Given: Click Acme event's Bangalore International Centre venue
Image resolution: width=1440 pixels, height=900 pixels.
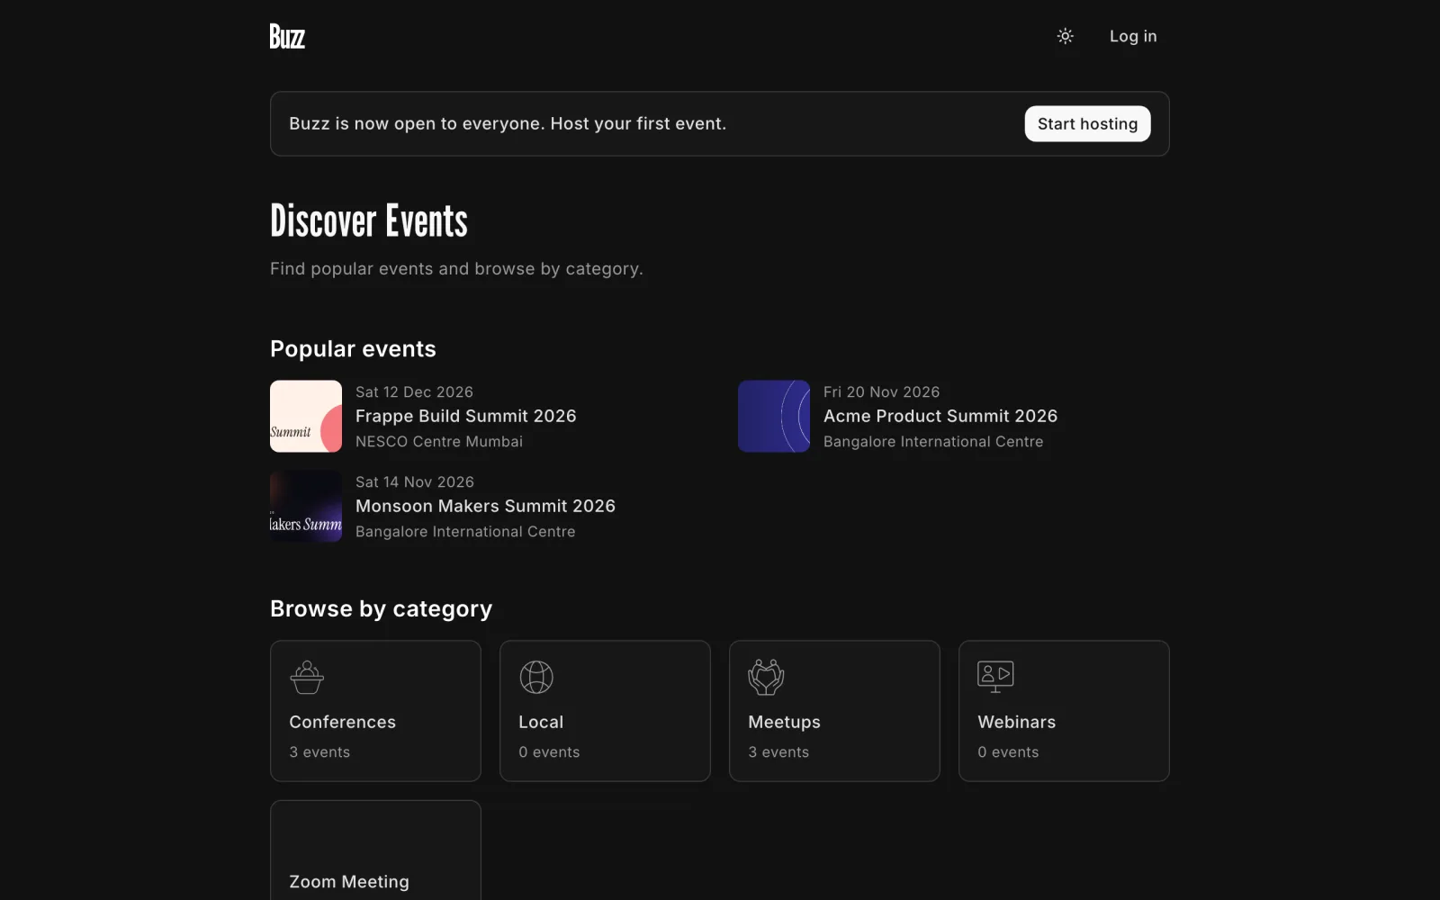Looking at the screenshot, I should click(933, 442).
